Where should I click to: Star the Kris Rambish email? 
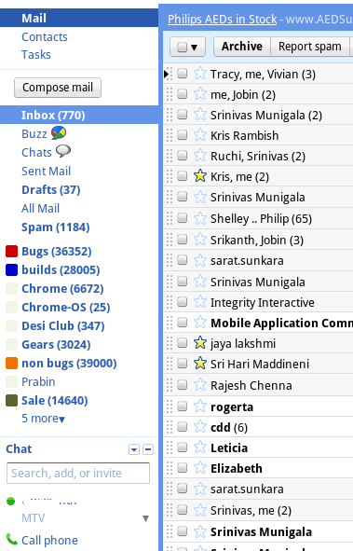[x=200, y=134]
